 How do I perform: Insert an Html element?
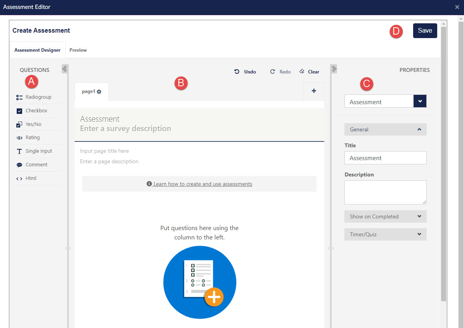(31, 178)
